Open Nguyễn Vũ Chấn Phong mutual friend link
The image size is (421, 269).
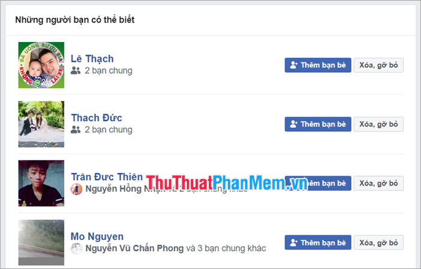coord(134,249)
